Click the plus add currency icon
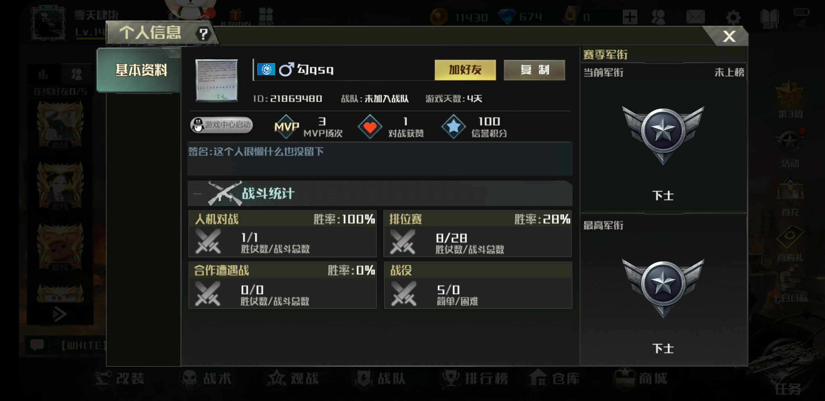Viewport: 825px width, 401px height. (x=630, y=17)
